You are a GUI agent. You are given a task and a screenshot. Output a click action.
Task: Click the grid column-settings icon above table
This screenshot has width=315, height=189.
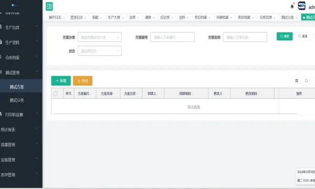297,81
